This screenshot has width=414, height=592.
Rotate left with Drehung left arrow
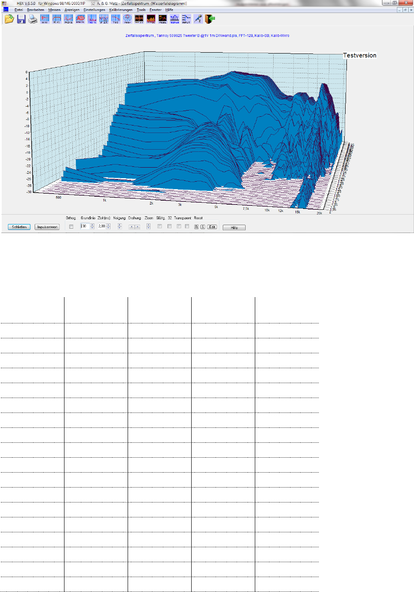tap(131, 227)
